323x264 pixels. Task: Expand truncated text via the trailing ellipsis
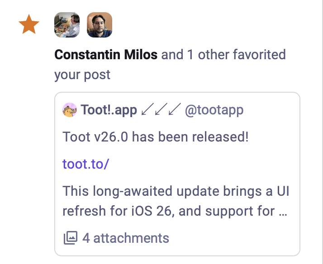(283, 212)
